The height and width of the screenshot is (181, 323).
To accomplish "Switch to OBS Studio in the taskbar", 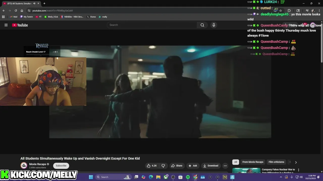I will click(x=173, y=177).
